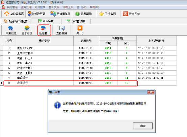Switch to 系统功能导航窗 tab
The width and height of the screenshot is (187, 137).
16,21
